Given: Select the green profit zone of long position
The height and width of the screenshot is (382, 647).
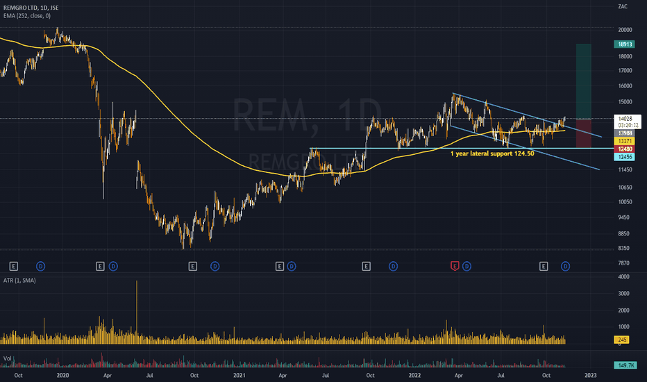Looking at the screenshot, I should (x=583, y=82).
